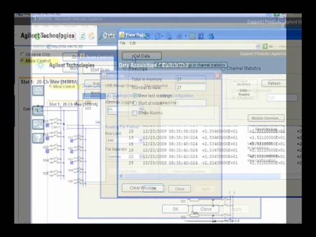Image resolution: width=316 pixels, height=237 pixels.
Task: Open the File menu in View Data window
Action: click(122, 43)
